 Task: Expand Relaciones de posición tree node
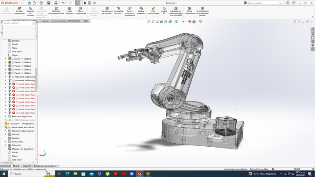(6, 116)
